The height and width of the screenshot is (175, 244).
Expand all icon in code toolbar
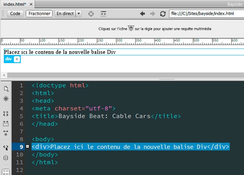[x=6, y=133]
